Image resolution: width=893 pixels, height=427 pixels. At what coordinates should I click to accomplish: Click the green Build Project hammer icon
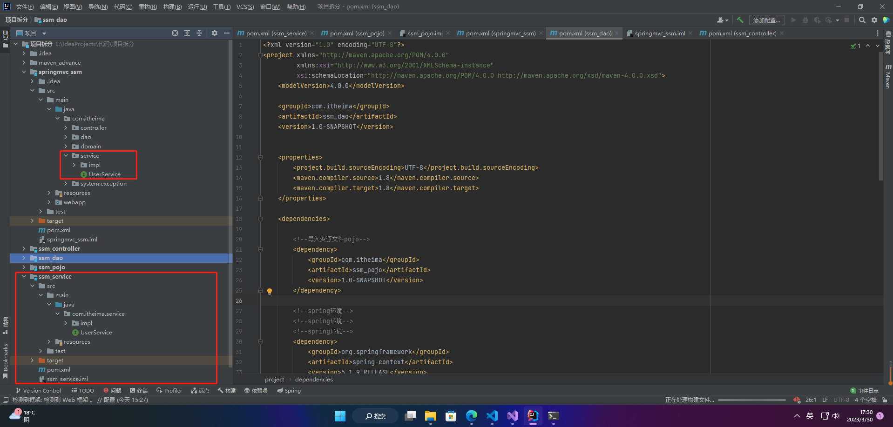point(740,20)
